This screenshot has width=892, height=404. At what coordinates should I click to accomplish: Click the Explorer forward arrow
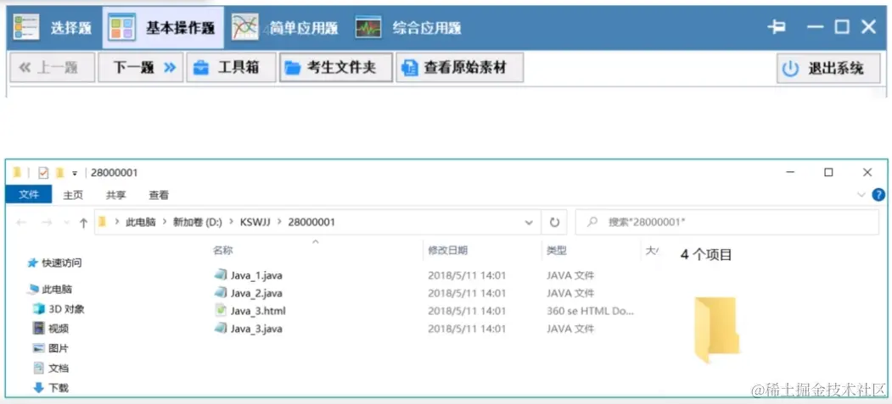pos(47,223)
